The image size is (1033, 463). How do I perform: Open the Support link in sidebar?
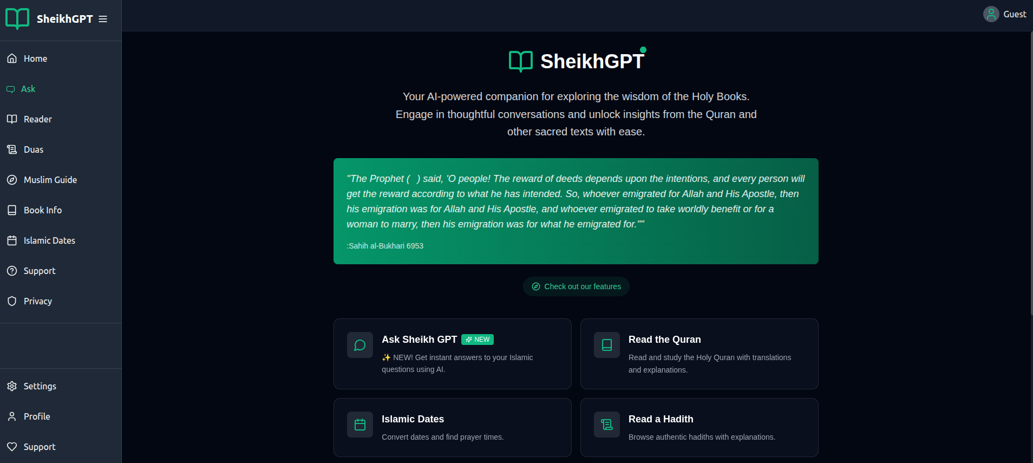click(39, 271)
